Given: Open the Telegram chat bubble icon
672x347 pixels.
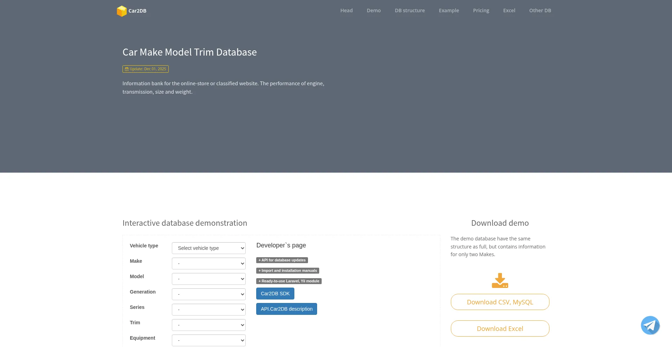Looking at the screenshot, I should click(x=650, y=325).
